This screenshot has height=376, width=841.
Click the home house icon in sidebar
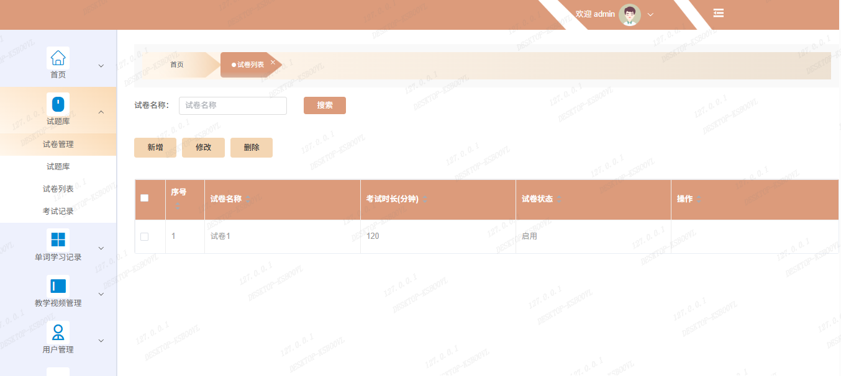click(x=58, y=58)
